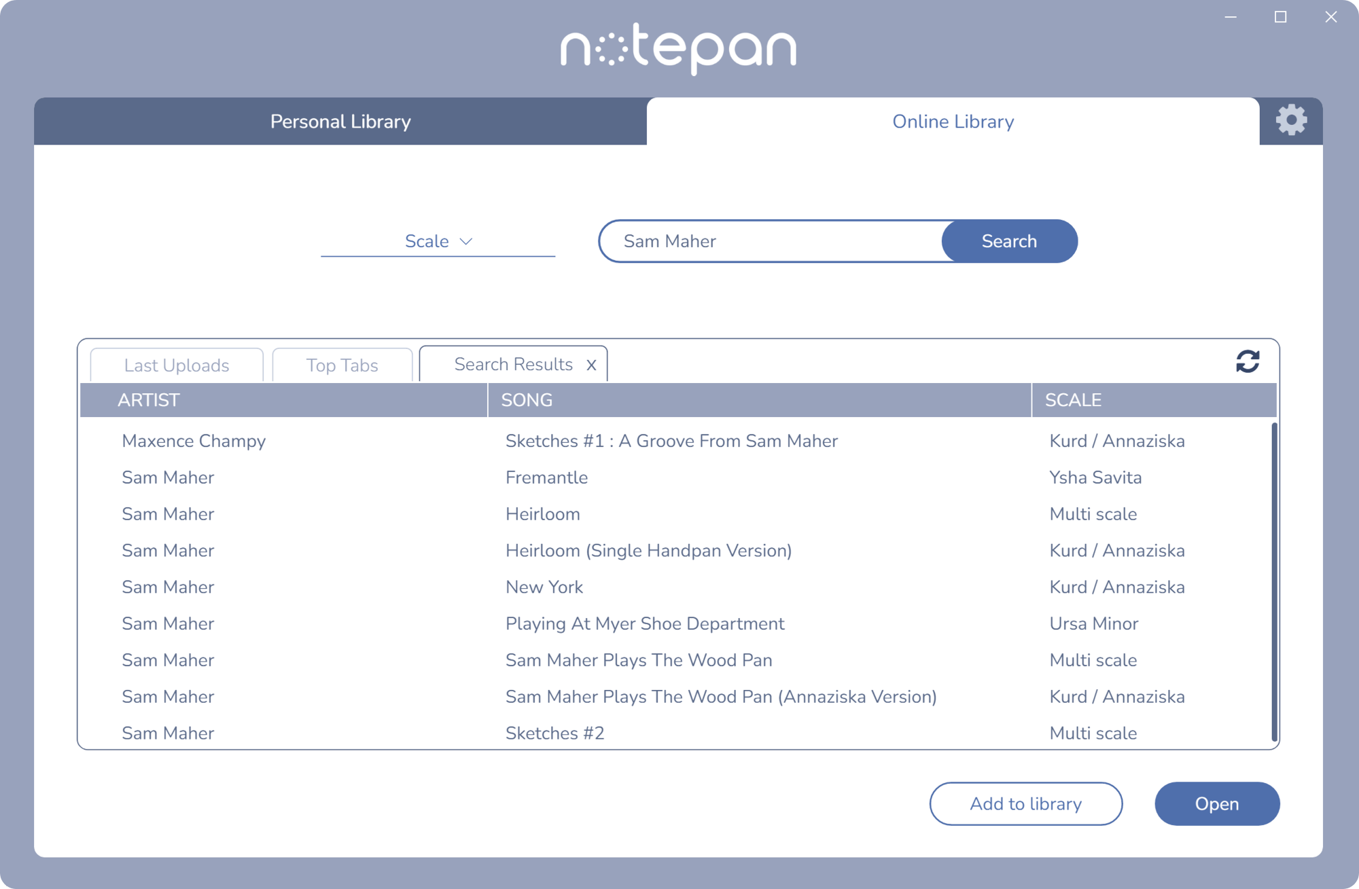Close the Search Results tab
The height and width of the screenshot is (889, 1359).
591,365
